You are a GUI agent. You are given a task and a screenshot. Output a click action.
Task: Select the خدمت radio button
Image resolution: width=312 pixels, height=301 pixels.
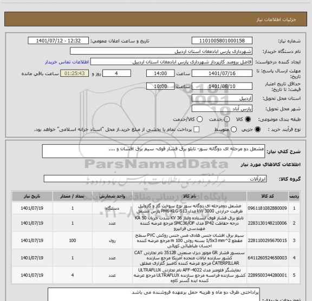click(x=227, y=119)
